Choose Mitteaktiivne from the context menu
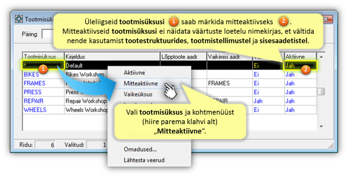Image resolution: width=348 pixels, height=177 pixels. pyautogui.click(x=141, y=83)
